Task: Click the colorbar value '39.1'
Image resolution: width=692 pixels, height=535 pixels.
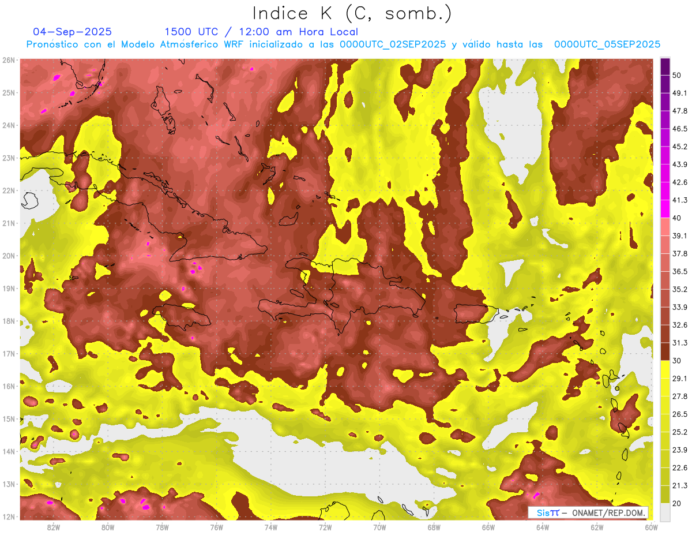Action: coord(679,235)
